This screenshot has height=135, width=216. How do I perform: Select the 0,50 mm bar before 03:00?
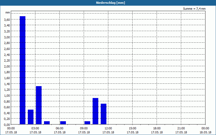click(31, 117)
